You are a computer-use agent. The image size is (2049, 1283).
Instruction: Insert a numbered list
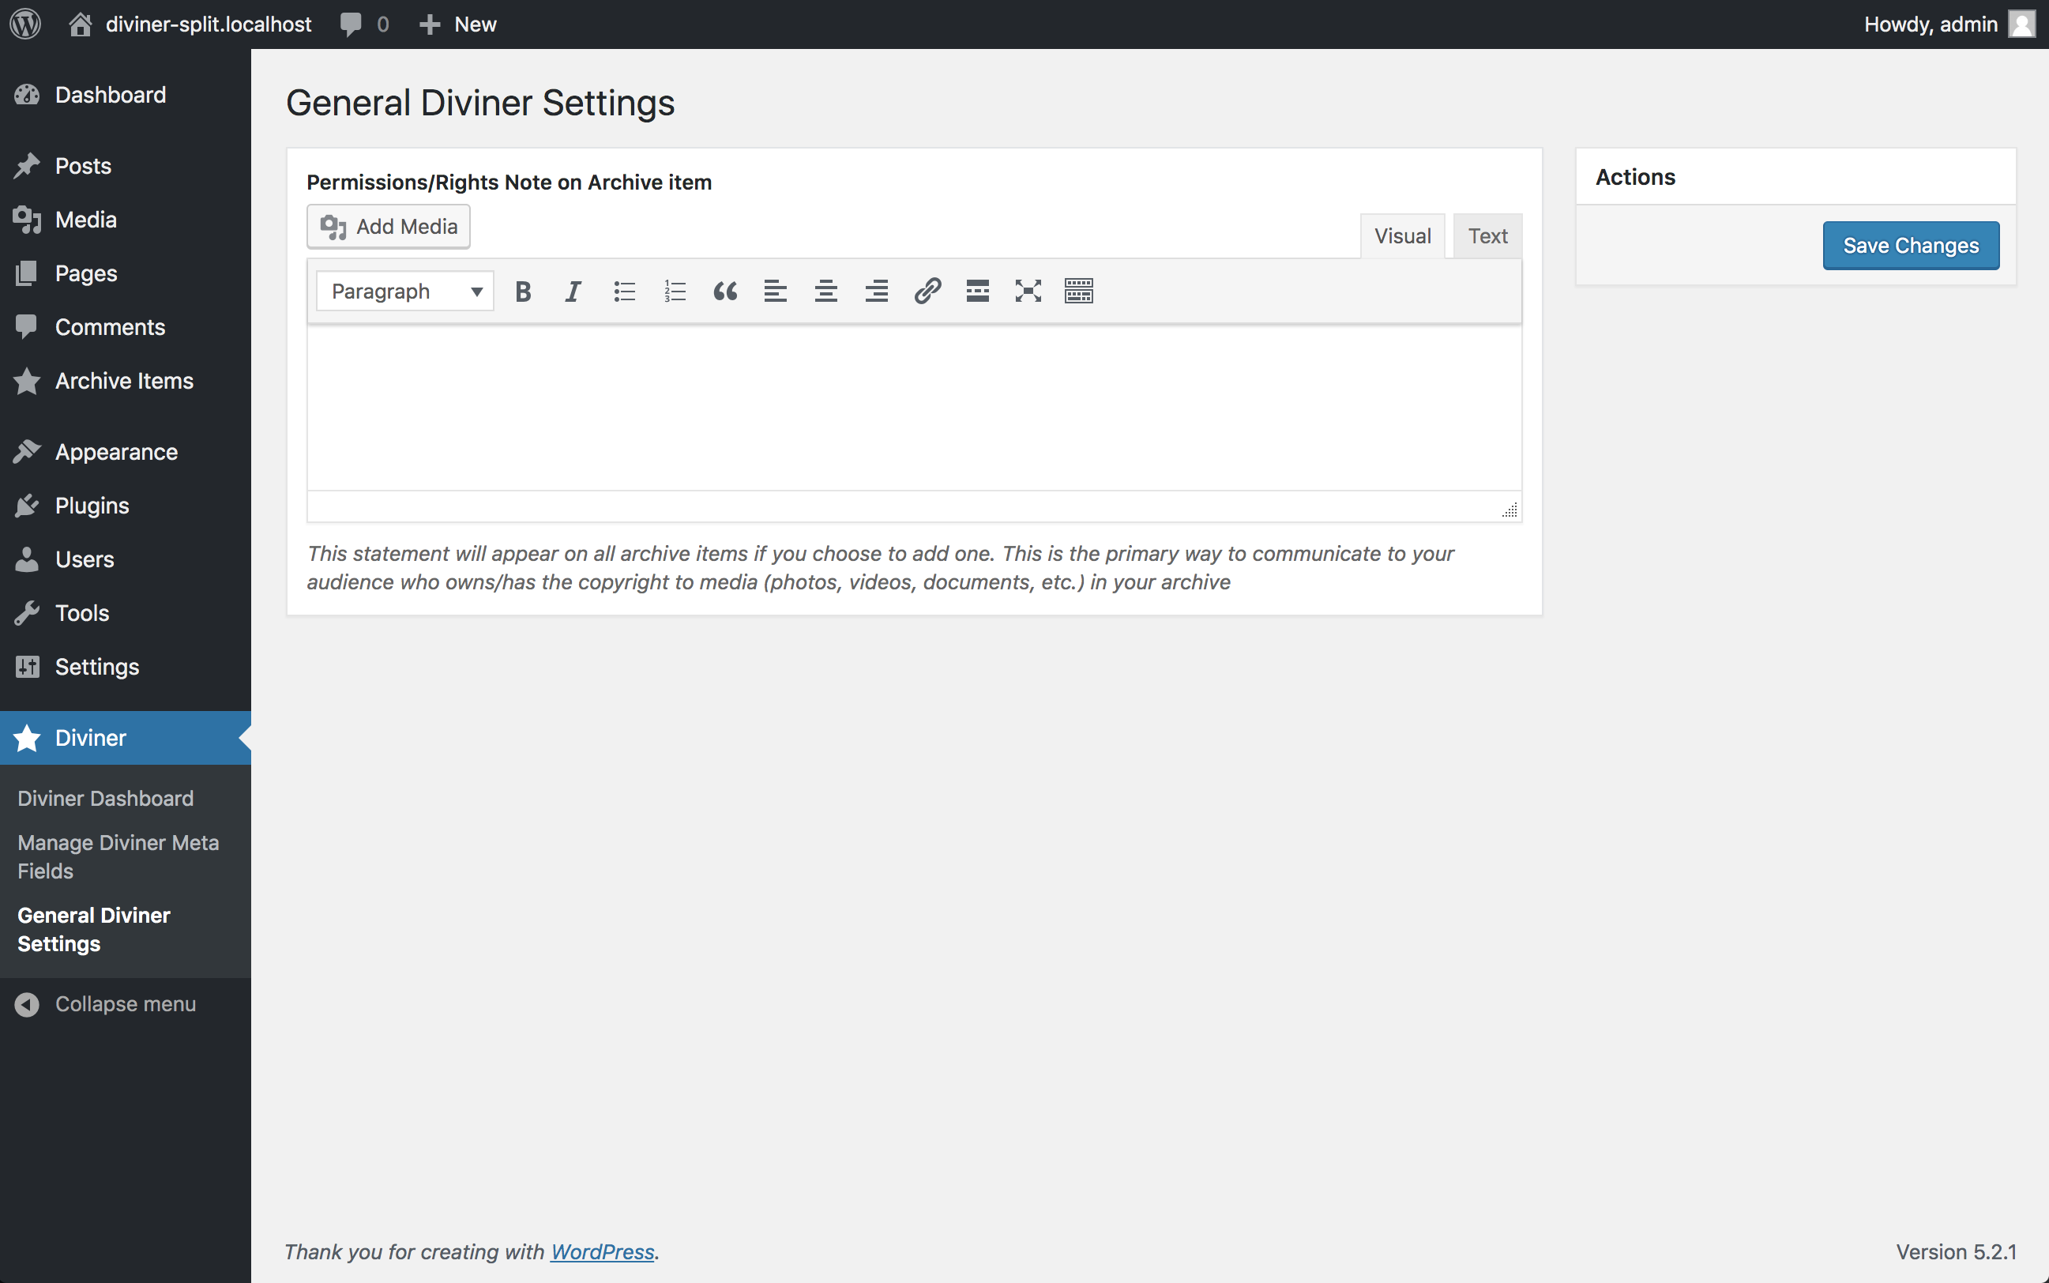[675, 291]
